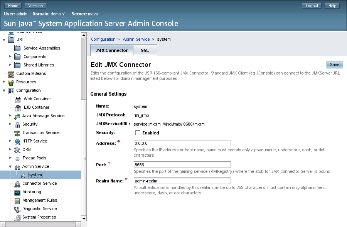Screen dimensions: 347x227
Task: Click the Diagnostic Service icon
Action: (17, 209)
